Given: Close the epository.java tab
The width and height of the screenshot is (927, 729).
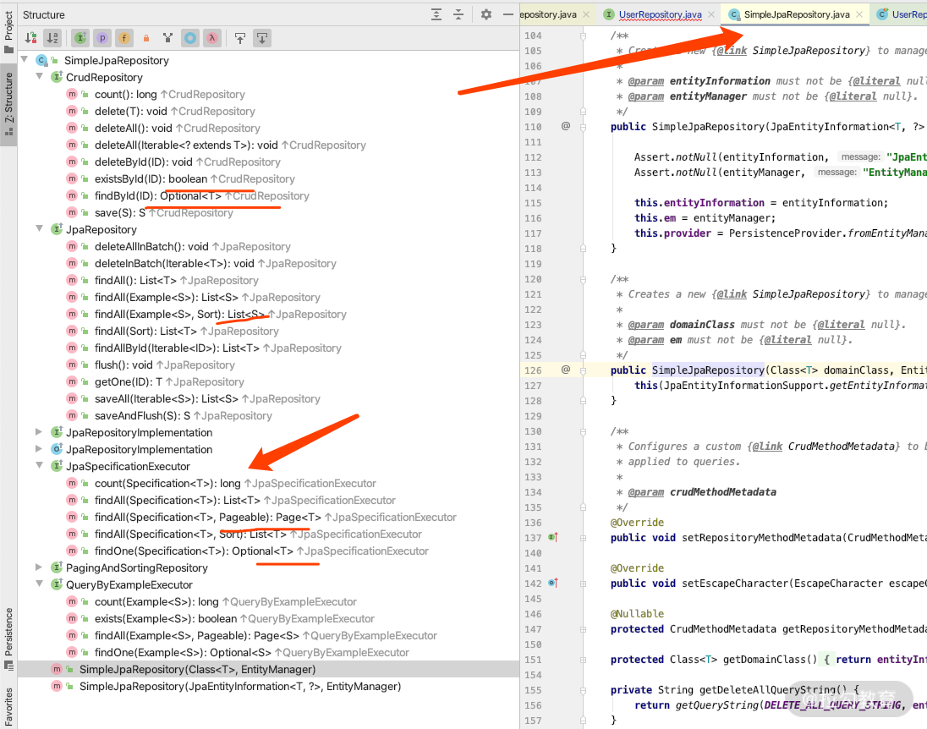Looking at the screenshot, I should coord(586,14).
